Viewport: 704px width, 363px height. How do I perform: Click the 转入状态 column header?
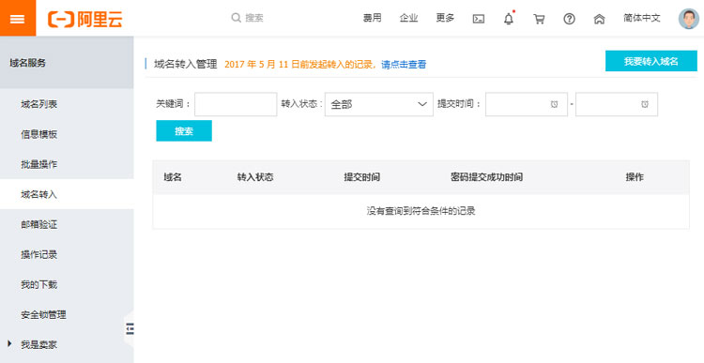click(255, 177)
